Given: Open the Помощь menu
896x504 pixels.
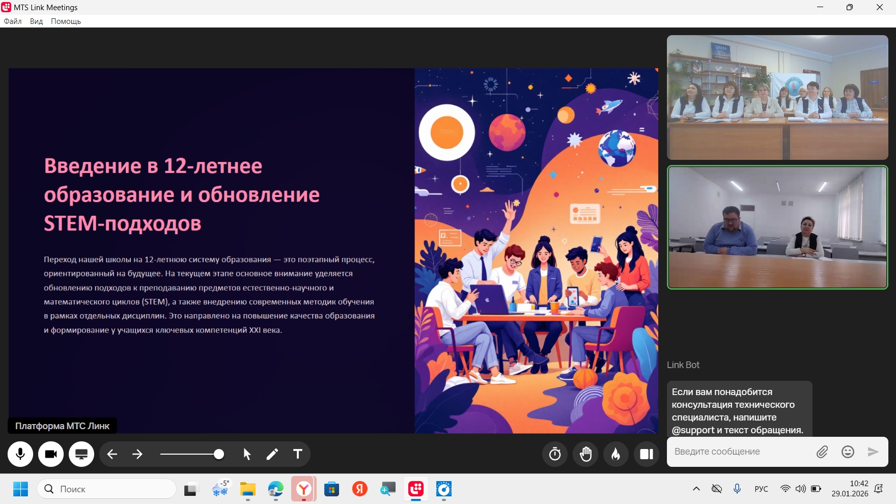Looking at the screenshot, I should click(x=66, y=21).
